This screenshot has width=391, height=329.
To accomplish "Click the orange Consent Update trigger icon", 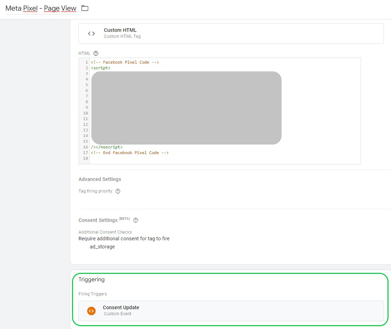I will tap(91, 311).
